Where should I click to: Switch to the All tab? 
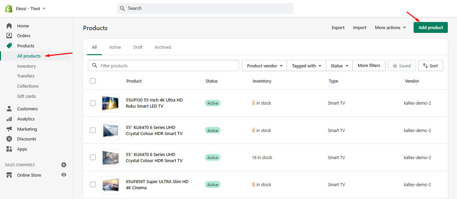tap(94, 47)
